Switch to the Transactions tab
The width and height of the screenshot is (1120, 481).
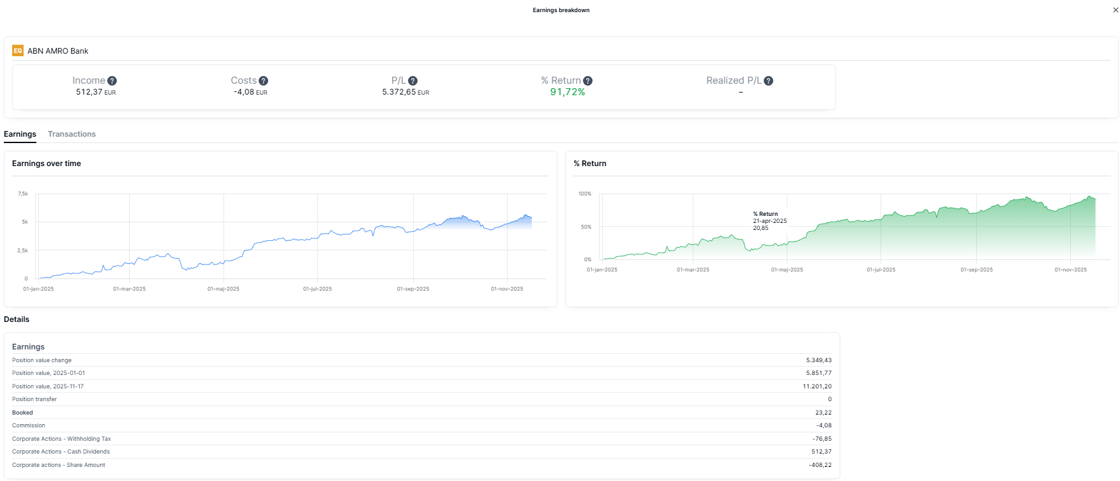[72, 134]
